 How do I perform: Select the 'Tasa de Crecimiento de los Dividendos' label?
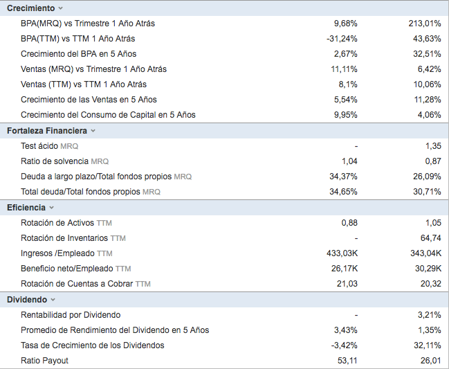92,345
